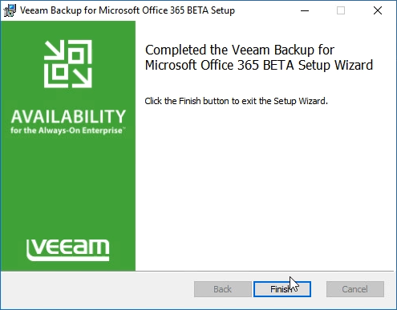
Task: Click the small square in emblem's upper bracket
Action: 76,56
